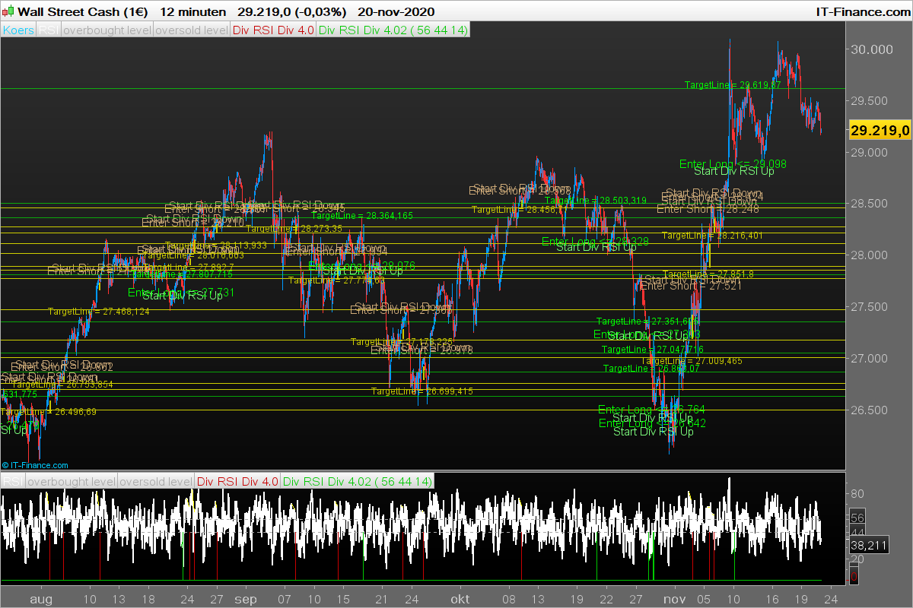Click the TargetLine = 27.468,124 label
The height and width of the screenshot is (608, 913).
(x=99, y=312)
